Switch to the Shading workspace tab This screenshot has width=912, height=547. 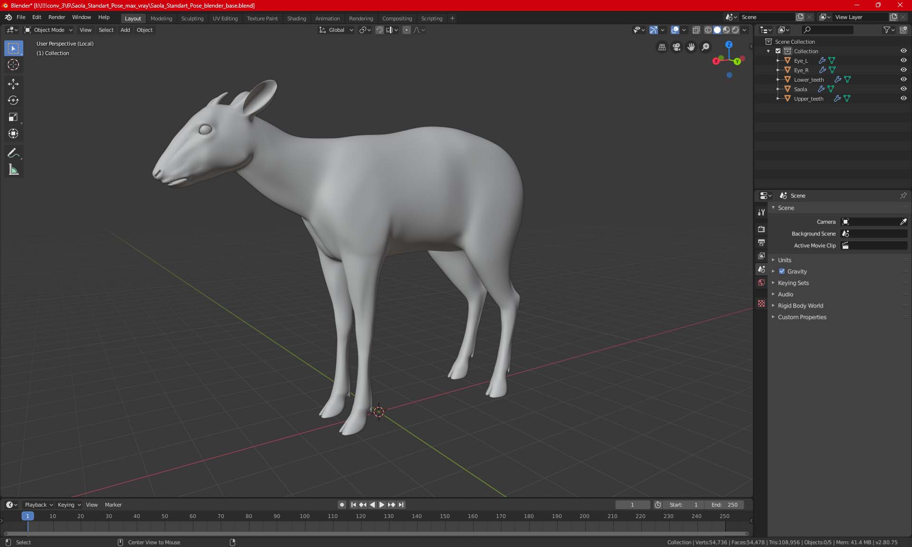(x=296, y=19)
